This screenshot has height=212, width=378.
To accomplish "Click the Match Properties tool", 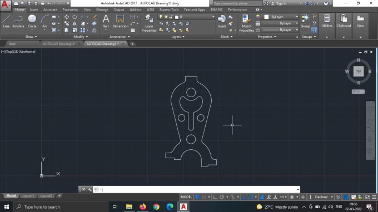I will (x=247, y=23).
